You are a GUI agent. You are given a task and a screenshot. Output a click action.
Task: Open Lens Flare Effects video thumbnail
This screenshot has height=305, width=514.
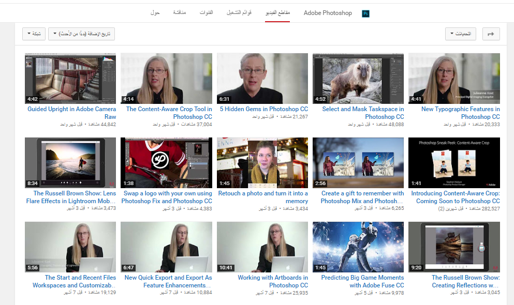70,163
